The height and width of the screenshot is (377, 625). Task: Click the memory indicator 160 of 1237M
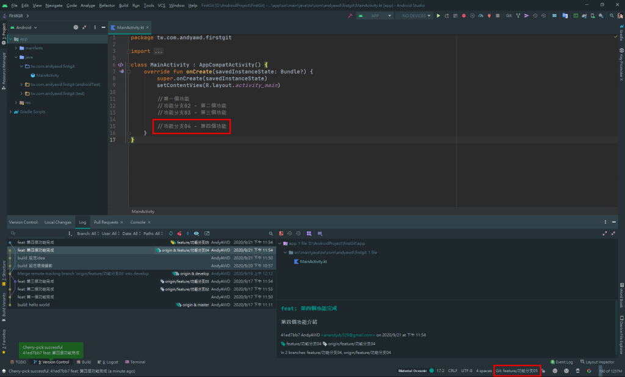pyautogui.click(x=611, y=371)
